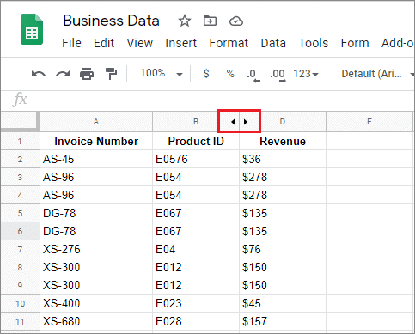Viewport: 415px width, 334px height.
Task: Open the Form menu
Action: point(355,43)
